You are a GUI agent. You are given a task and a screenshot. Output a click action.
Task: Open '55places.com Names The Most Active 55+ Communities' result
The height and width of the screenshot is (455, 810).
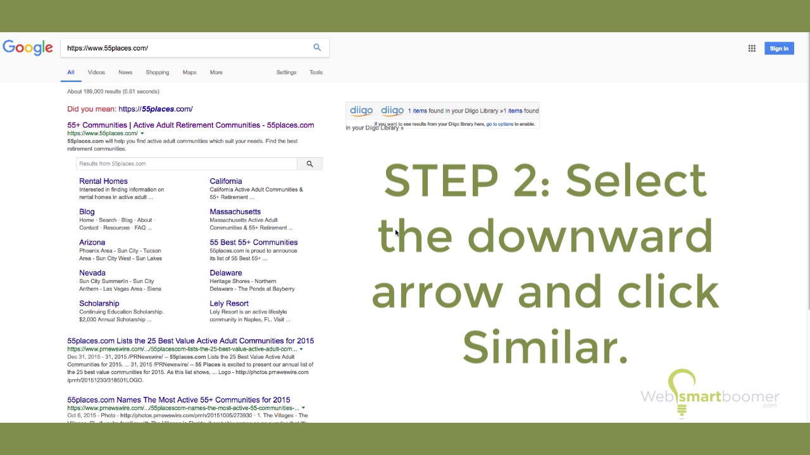(x=178, y=400)
